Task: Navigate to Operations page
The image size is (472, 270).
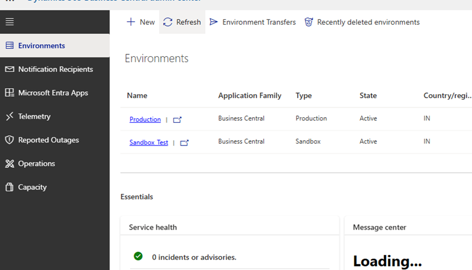Action: click(x=36, y=163)
